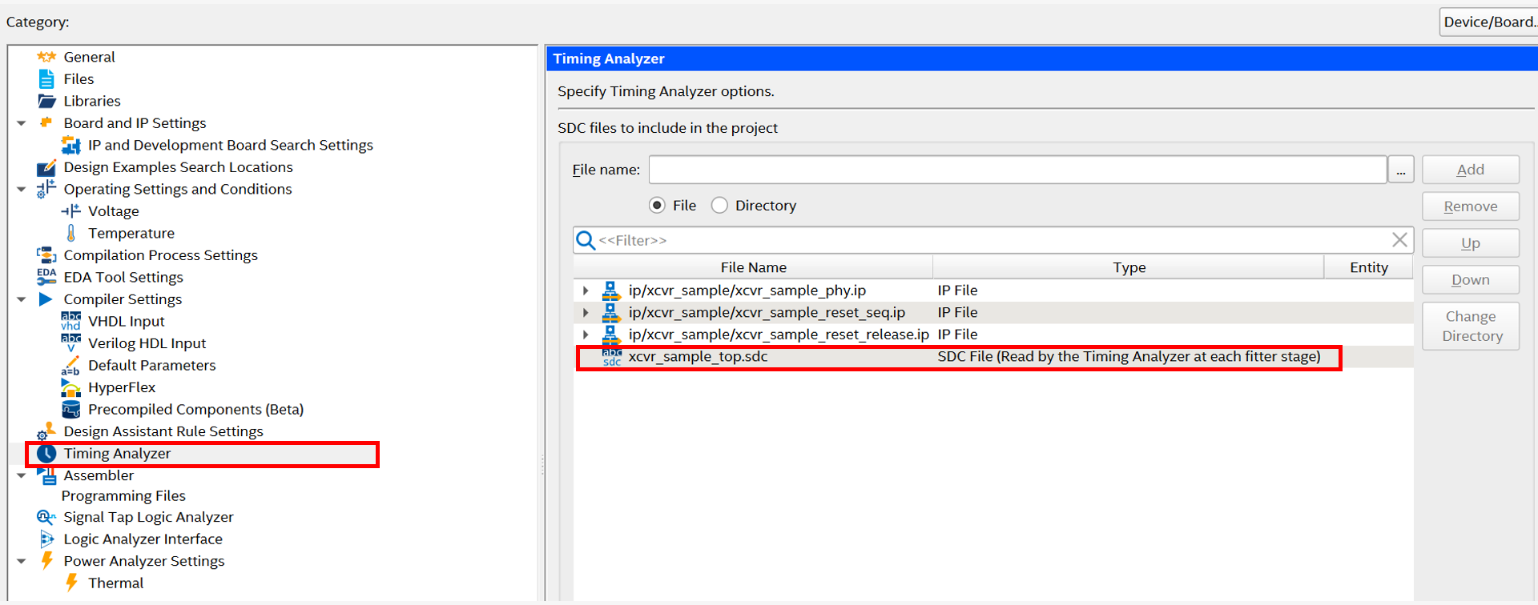Click the Thermal lightning icon
This screenshot has height=605, width=1538.
70,583
